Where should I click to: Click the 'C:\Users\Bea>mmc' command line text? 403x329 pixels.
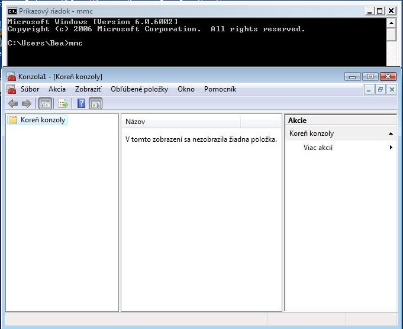[45, 43]
